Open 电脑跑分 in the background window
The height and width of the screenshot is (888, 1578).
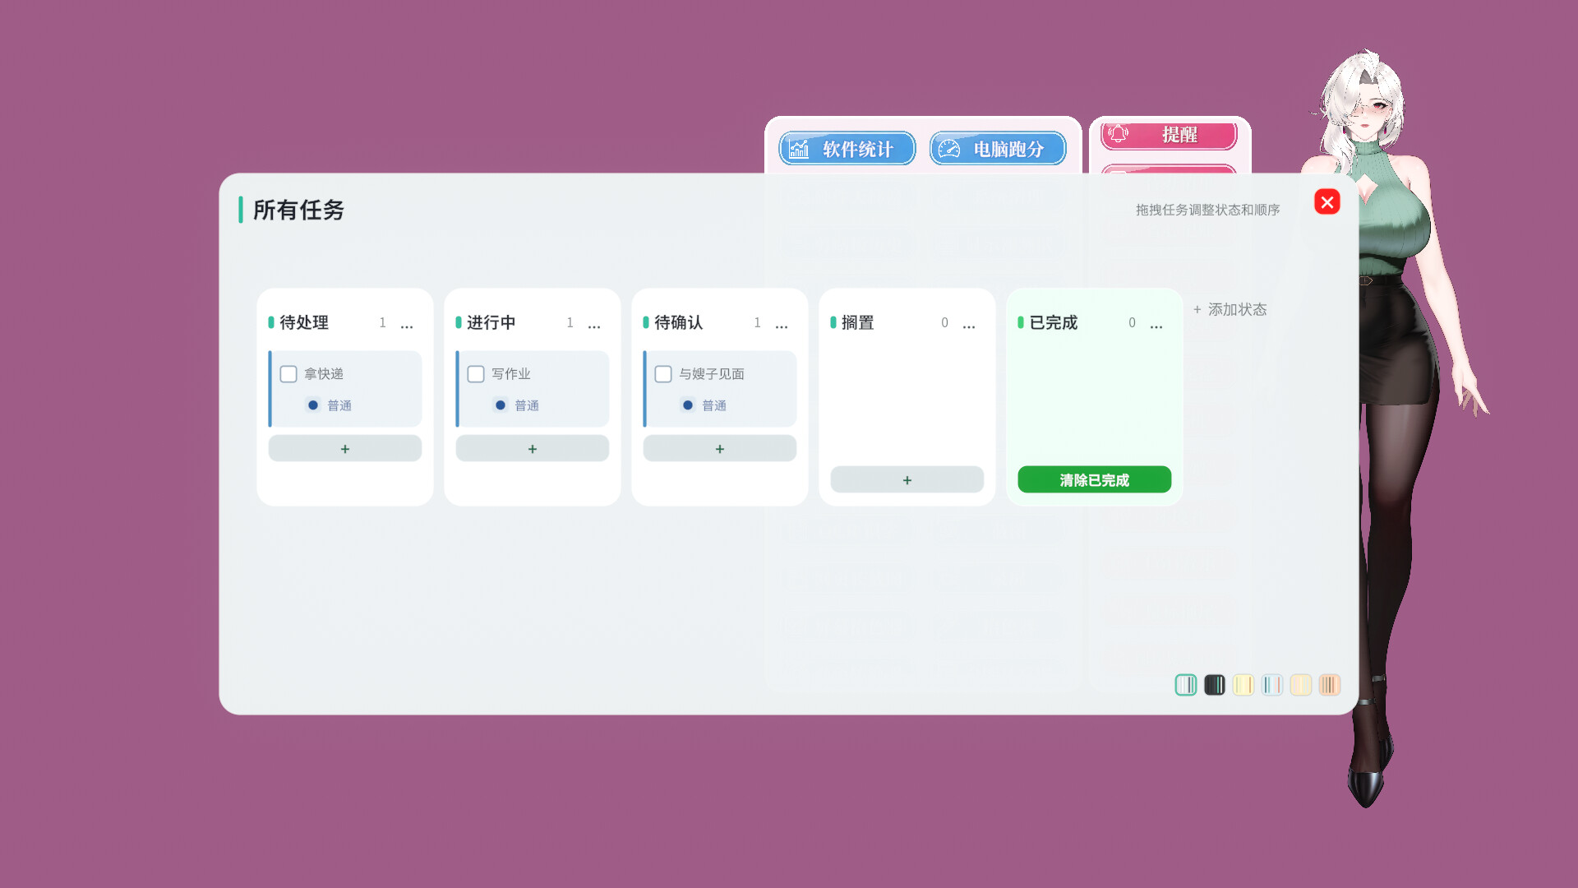click(x=998, y=149)
